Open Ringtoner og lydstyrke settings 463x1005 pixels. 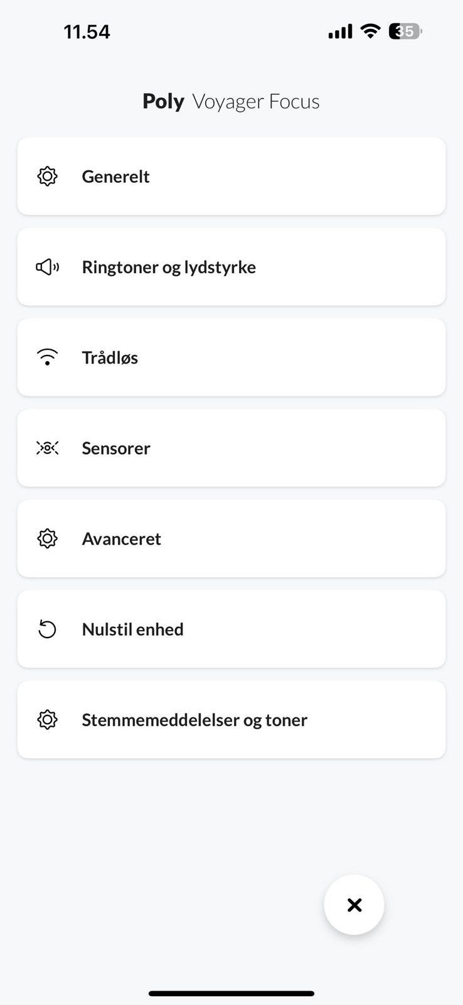pos(231,267)
